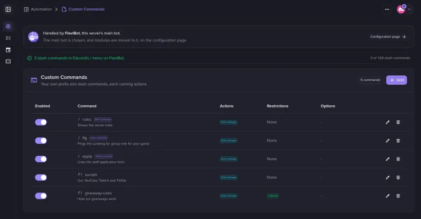Click the "3 of 100 slash commands" text
The height and width of the screenshot is (219, 421).
tap(390, 58)
